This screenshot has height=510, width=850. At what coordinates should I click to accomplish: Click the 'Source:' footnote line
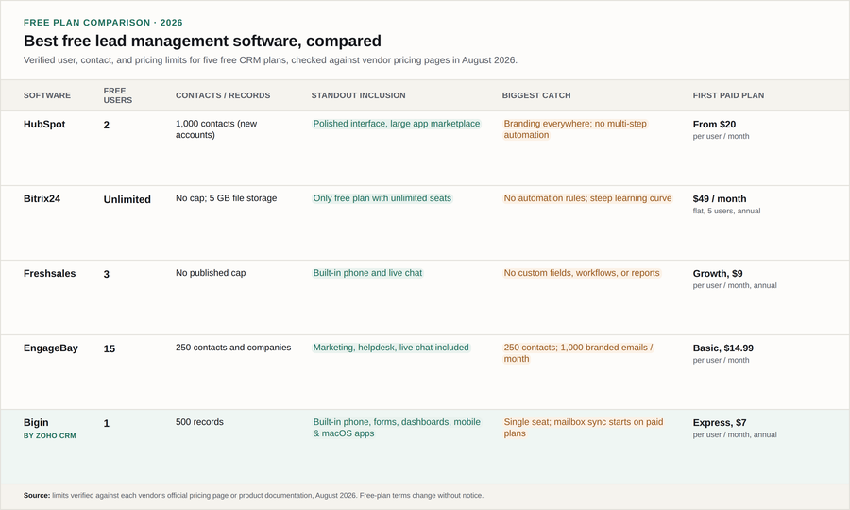(253, 496)
